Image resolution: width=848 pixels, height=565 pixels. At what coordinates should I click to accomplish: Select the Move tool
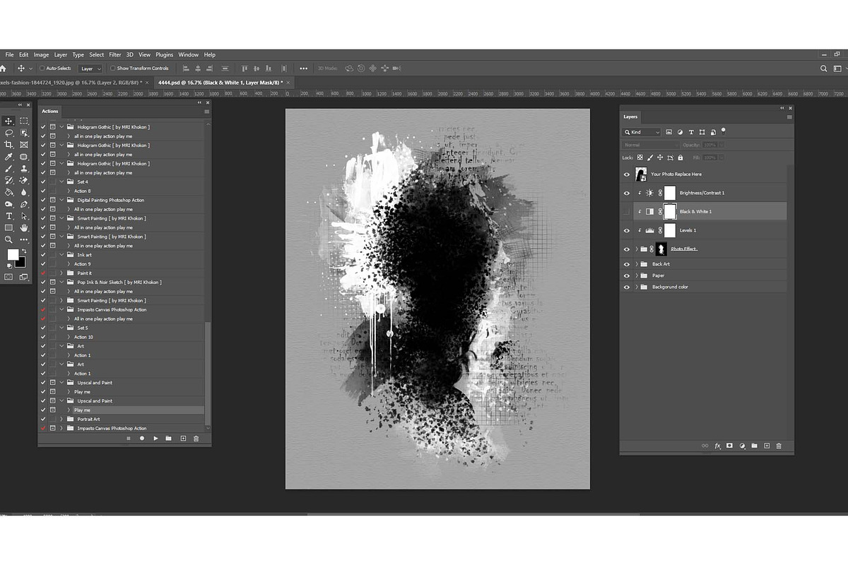9,121
